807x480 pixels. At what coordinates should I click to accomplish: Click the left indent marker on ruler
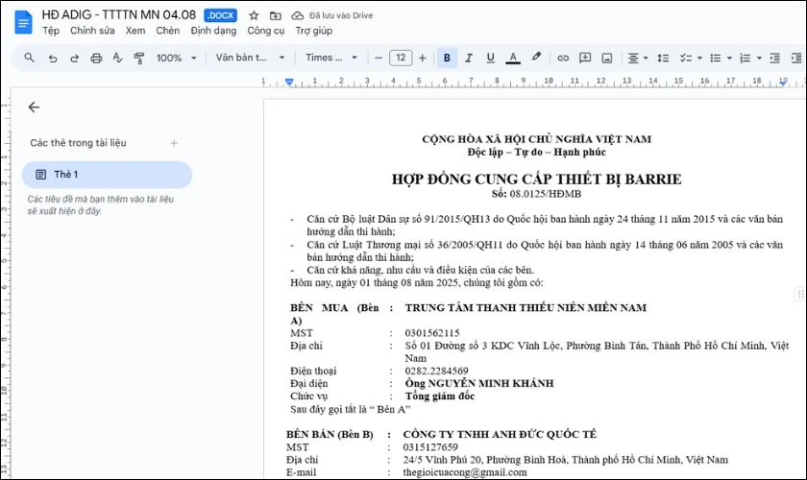point(289,82)
